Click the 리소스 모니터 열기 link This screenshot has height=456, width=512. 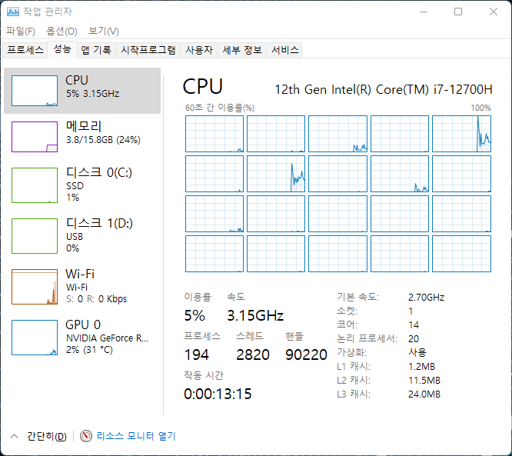pos(136,436)
